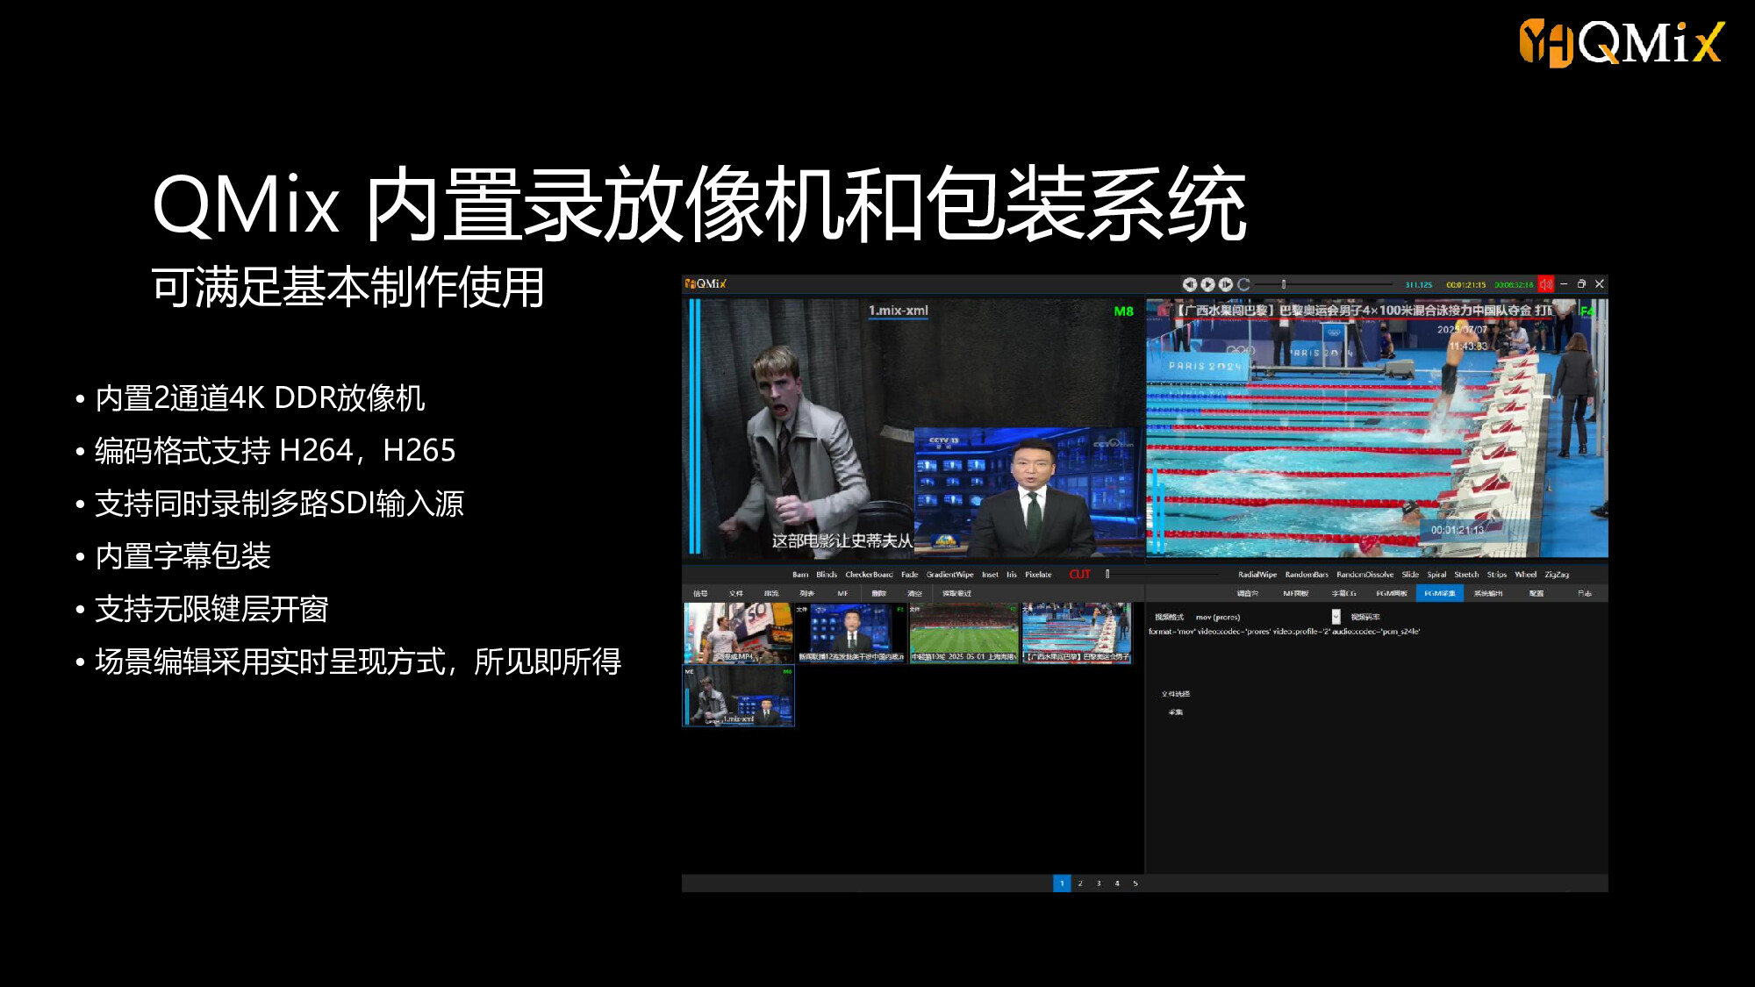Click the swimming program monitor
The image size is (1755, 987).
click(x=1377, y=427)
